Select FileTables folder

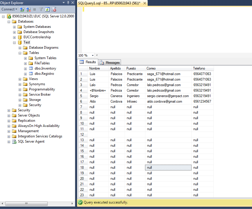tap(42, 63)
